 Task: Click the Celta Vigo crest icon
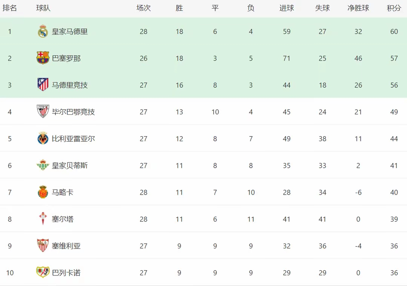click(43, 219)
